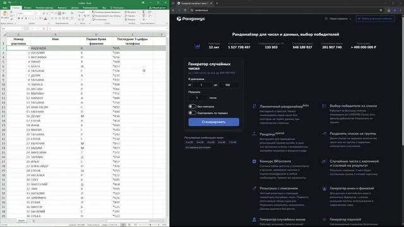Viewport: 404px width, 227px height.
Task: Click the red font color icon
Action: click(45, 18)
